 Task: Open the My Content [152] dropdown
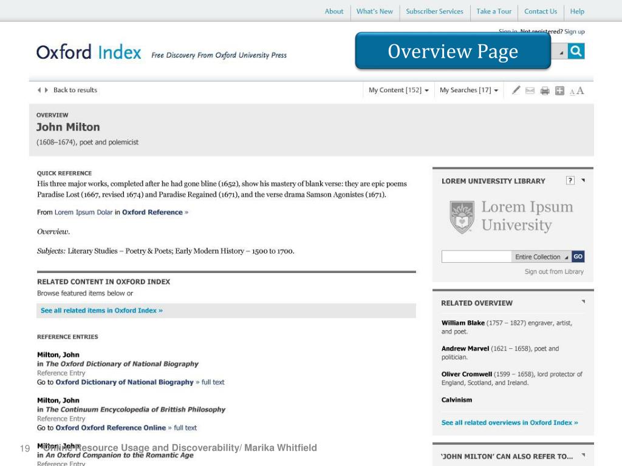(398, 90)
